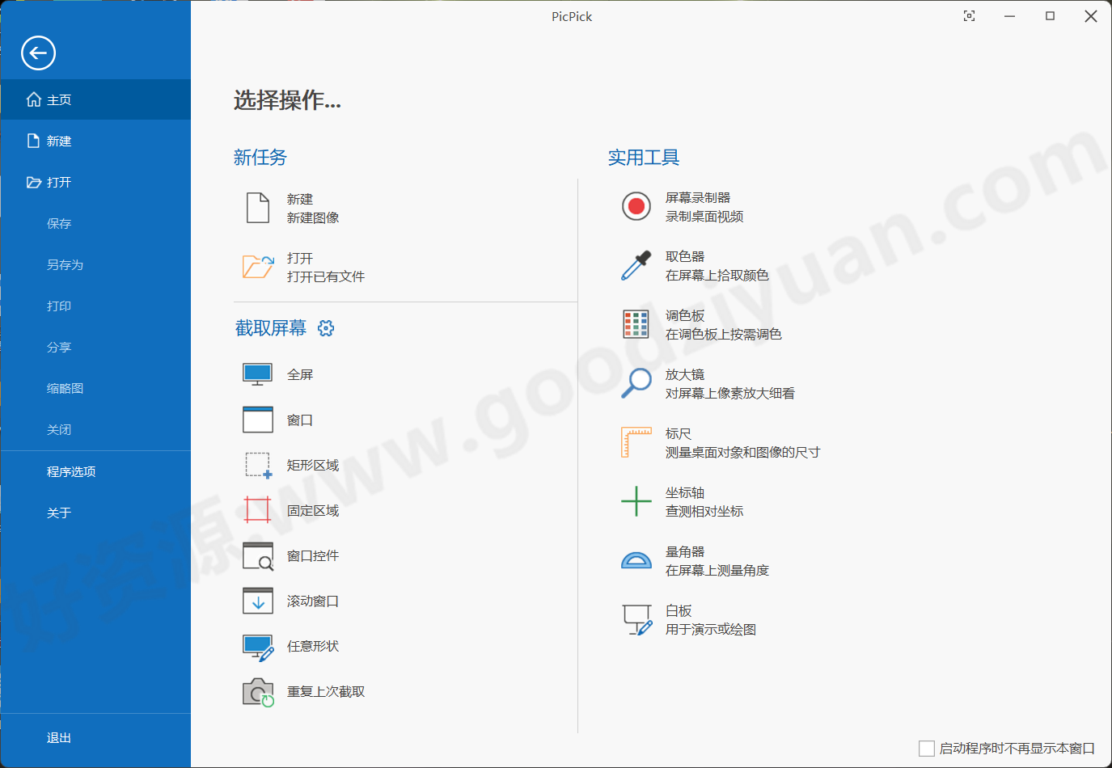
Task: Launch the 取色器 color picker tool
Action: tap(636, 264)
